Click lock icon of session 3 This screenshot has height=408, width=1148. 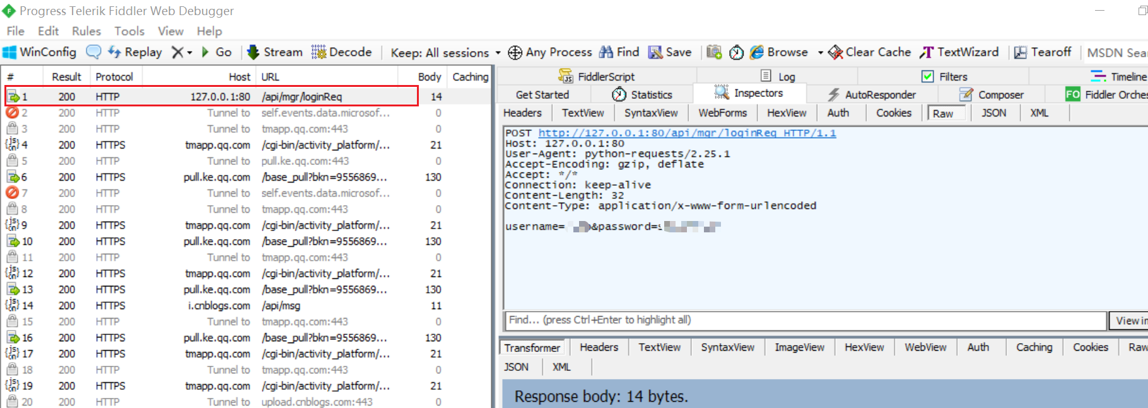click(x=12, y=128)
